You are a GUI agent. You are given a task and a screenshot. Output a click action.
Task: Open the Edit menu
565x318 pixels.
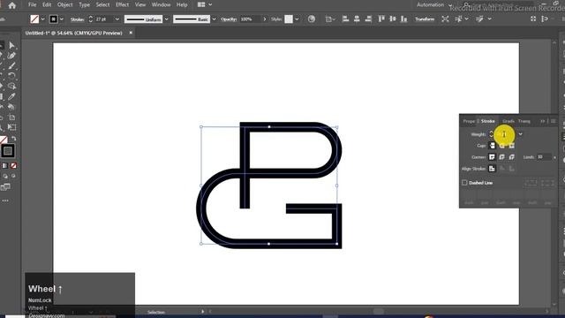(x=47, y=4)
